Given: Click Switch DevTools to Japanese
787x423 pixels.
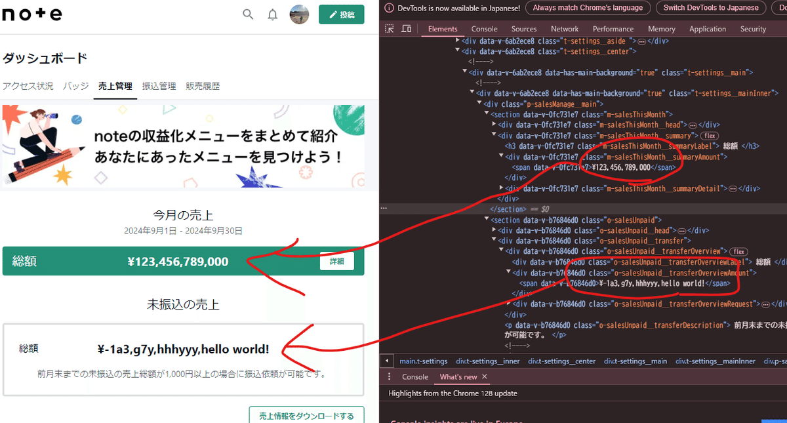Looking at the screenshot, I should click(711, 8).
